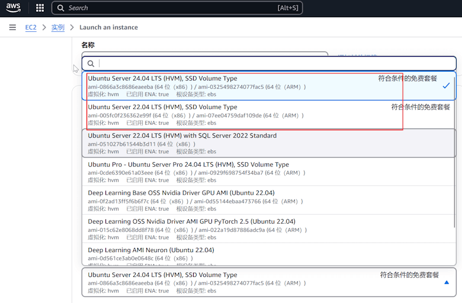
Task: Click the checkmark on Ubuntu Server 24.04
Action: (445, 86)
